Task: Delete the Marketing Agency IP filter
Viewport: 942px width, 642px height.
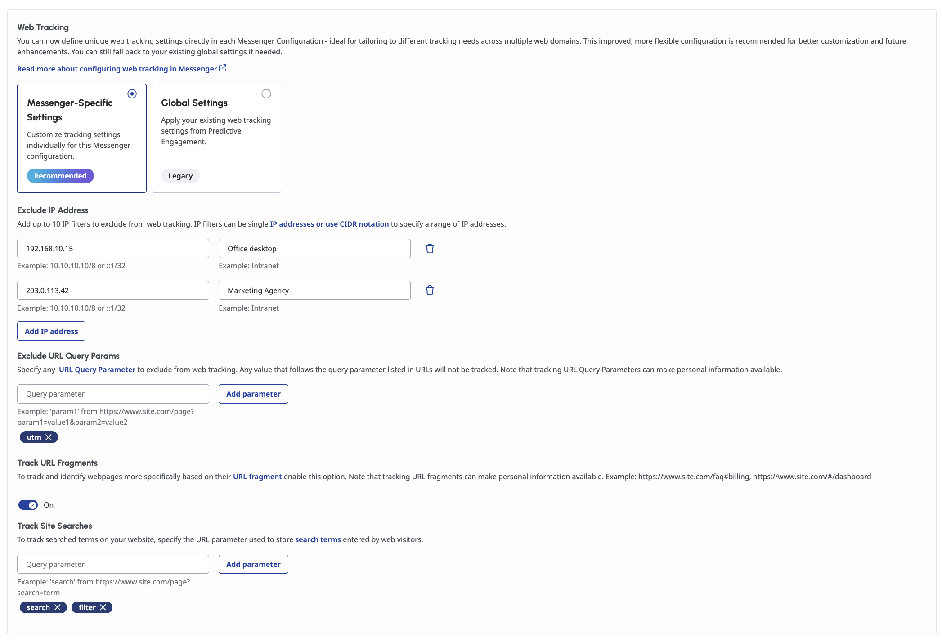Action: click(x=430, y=290)
